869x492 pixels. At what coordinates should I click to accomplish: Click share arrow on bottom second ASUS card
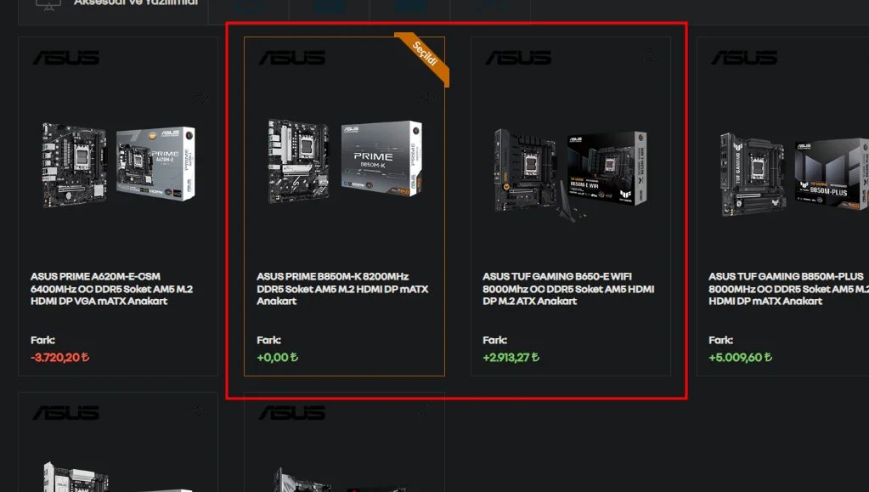(x=424, y=410)
